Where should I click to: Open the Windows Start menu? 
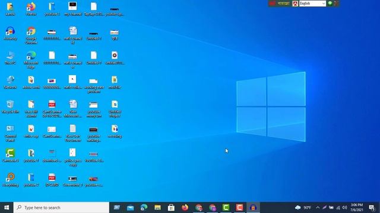click(x=7, y=208)
